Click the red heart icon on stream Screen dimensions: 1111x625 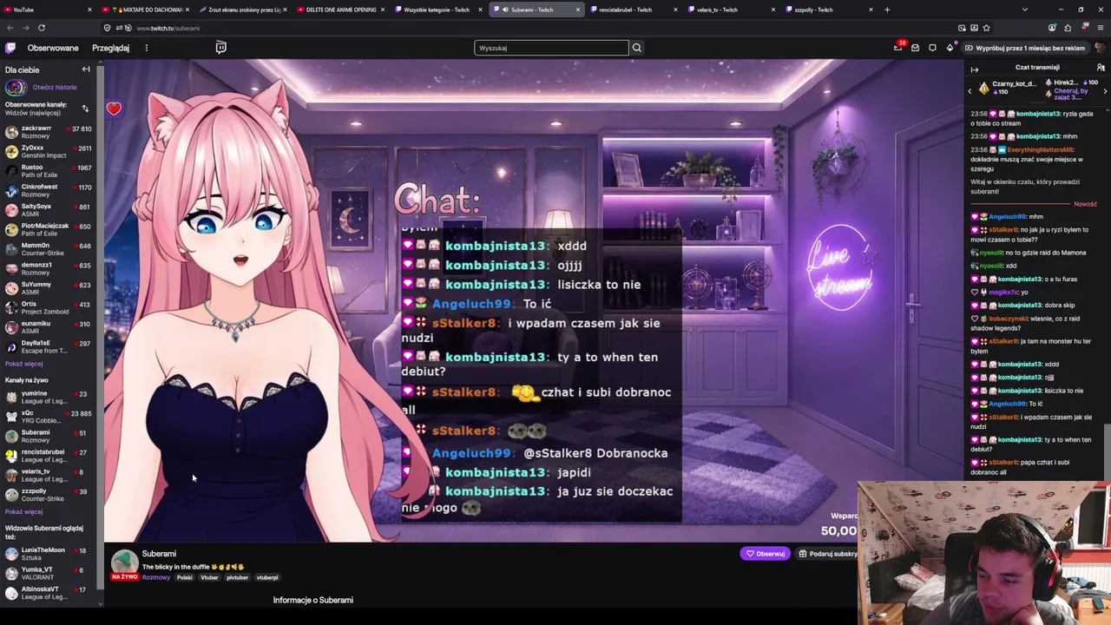(x=114, y=109)
